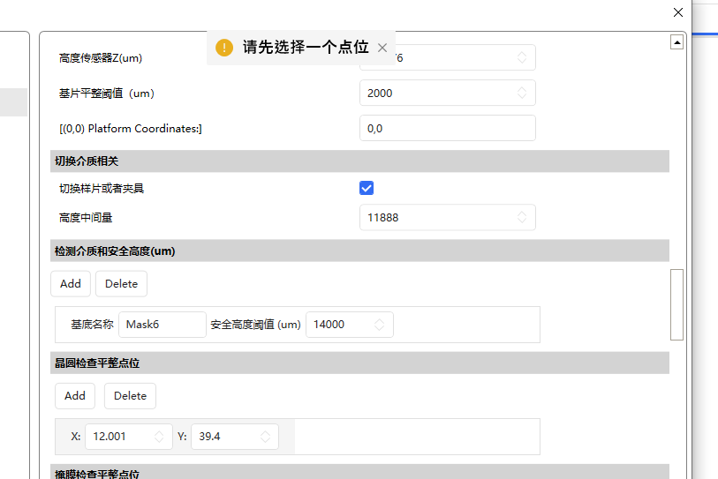Click stepper arrows of 基片平整阈值 field

point(522,93)
